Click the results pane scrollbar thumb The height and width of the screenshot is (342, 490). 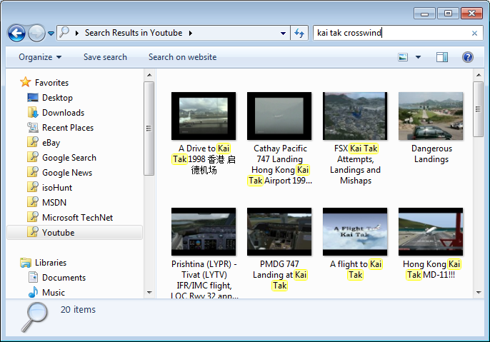[478, 109]
